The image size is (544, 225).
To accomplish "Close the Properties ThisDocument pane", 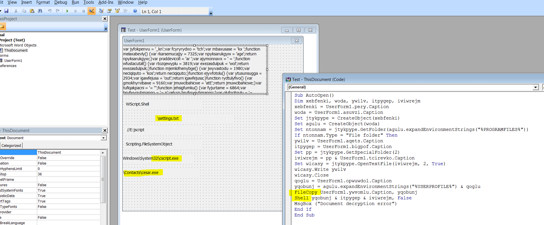I will click(105, 130).
